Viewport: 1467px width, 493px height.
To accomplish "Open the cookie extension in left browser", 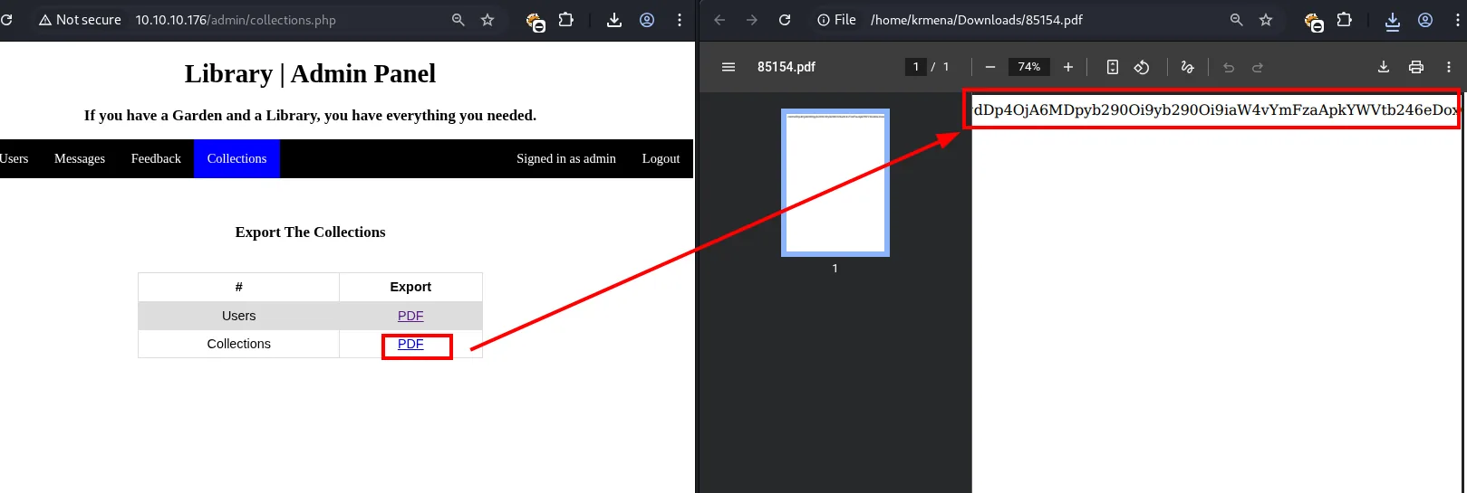I will point(536,21).
